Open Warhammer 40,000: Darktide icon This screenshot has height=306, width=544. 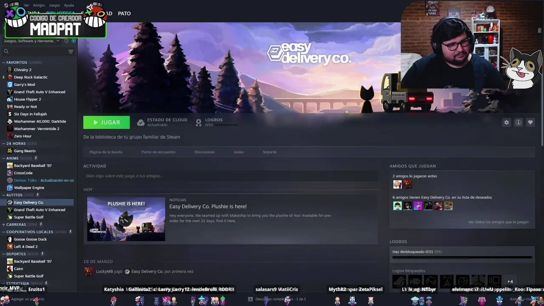[10, 121]
